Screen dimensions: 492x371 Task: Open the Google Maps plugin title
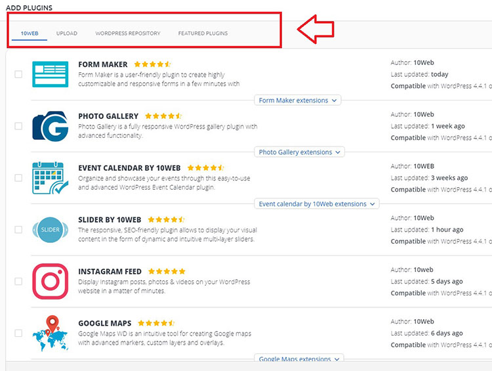click(105, 323)
